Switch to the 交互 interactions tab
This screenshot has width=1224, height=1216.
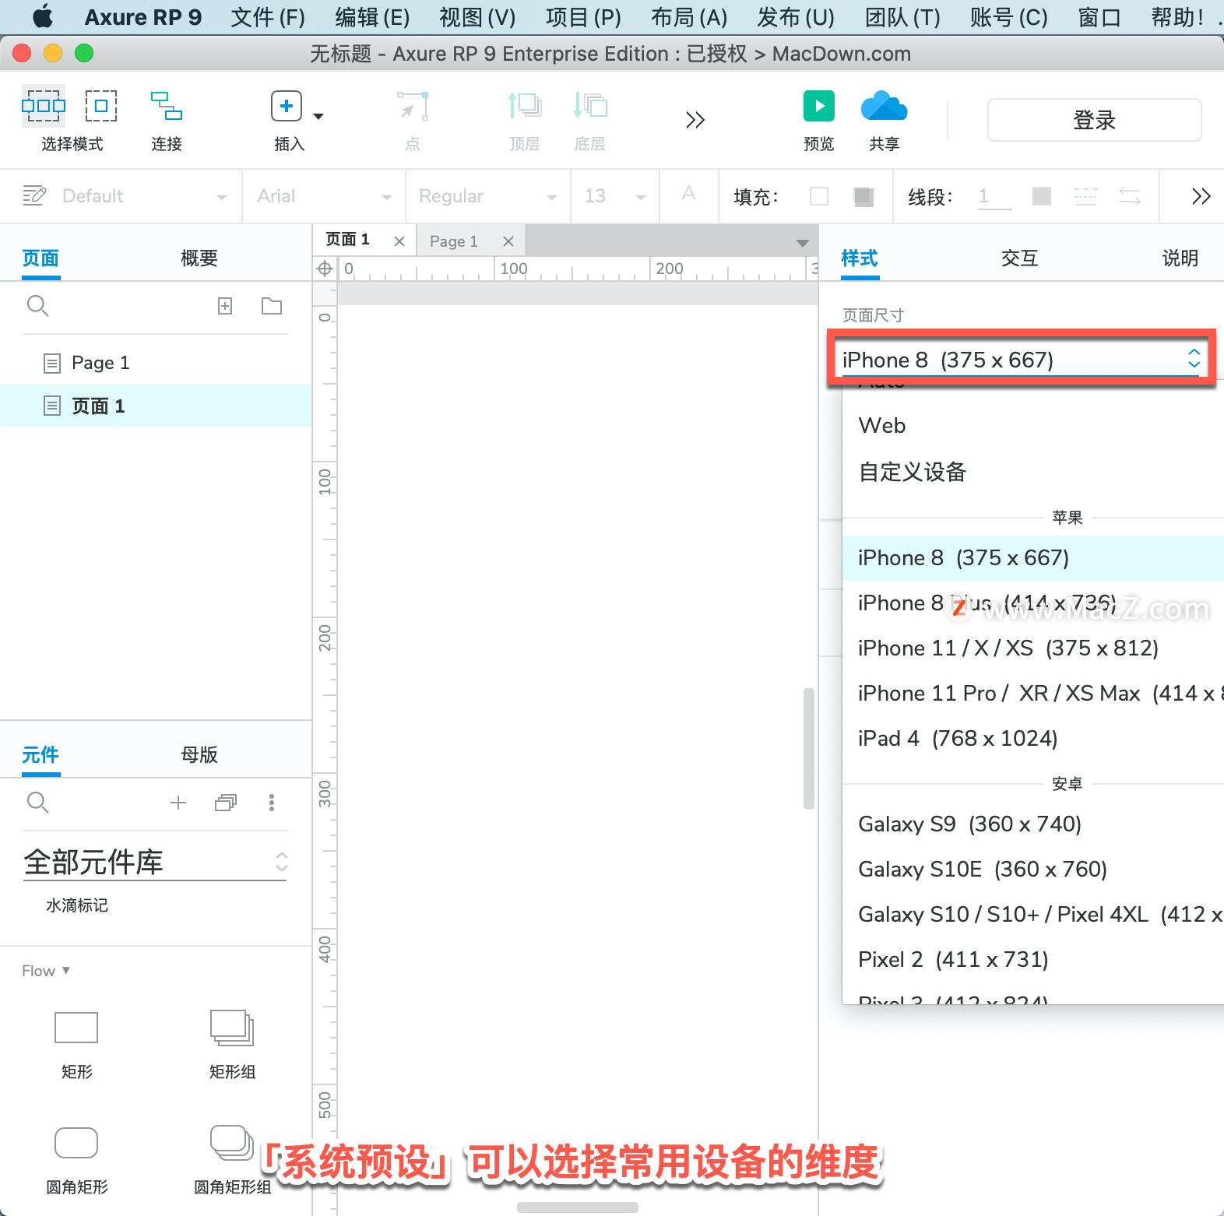click(1019, 258)
